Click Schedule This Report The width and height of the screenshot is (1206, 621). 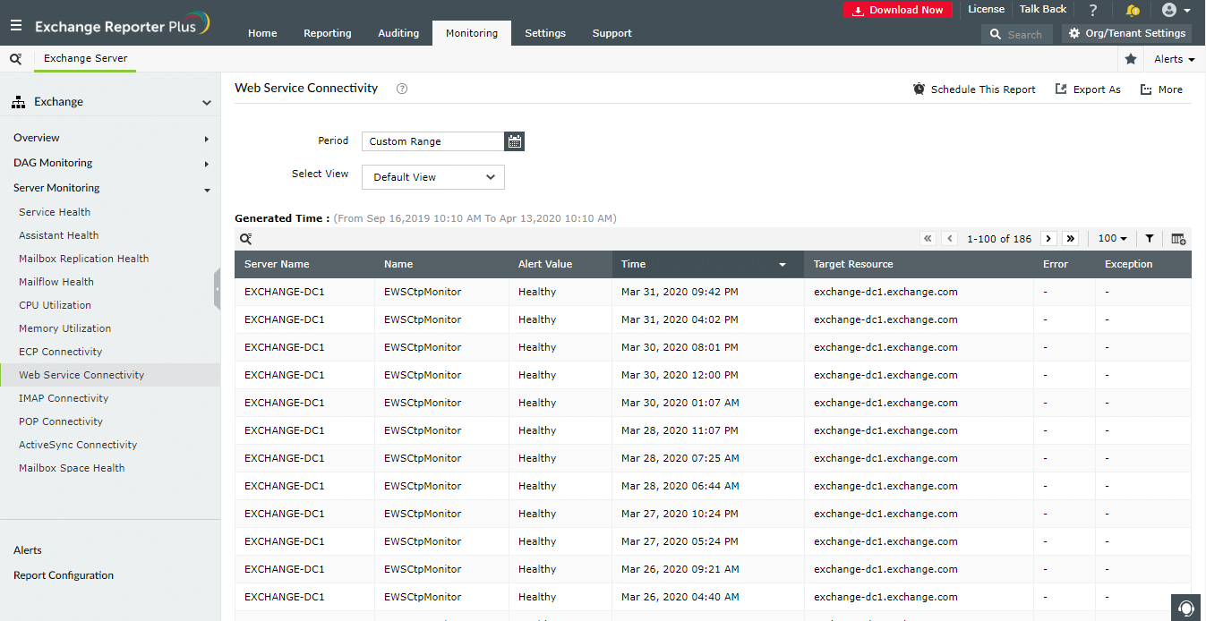click(974, 89)
